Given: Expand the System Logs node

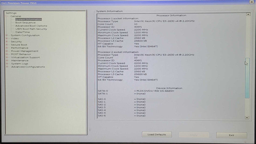Looking at the screenshot, I should point(7,64).
